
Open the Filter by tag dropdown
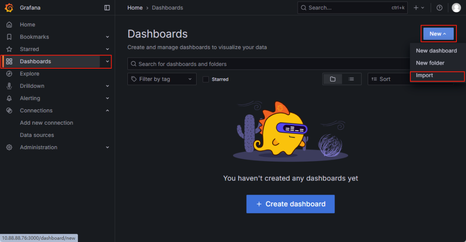pos(162,79)
